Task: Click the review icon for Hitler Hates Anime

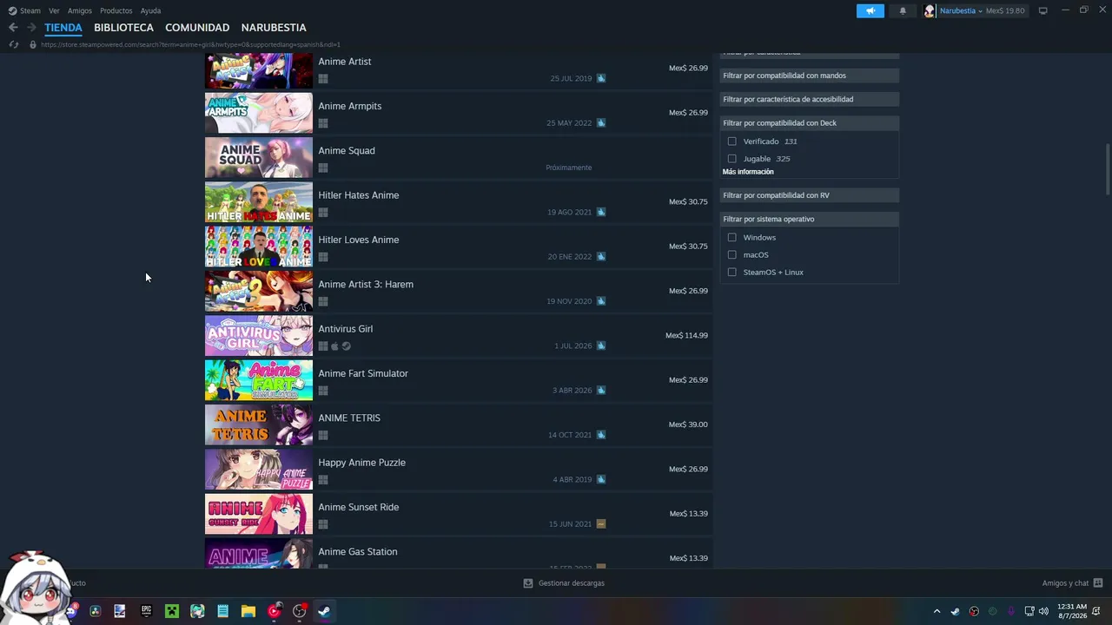Action: [x=601, y=212]
